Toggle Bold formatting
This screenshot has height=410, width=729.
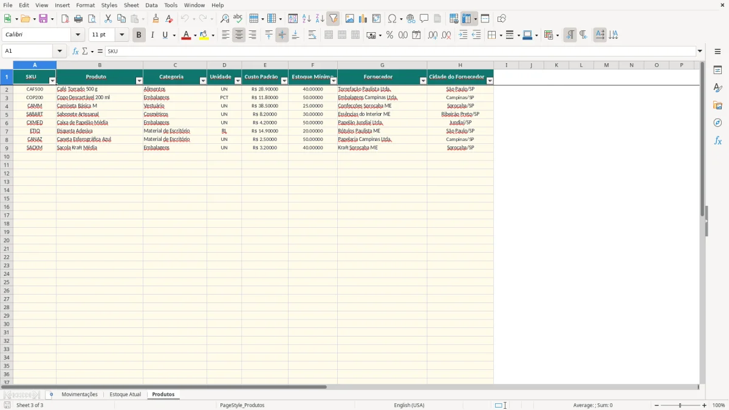pyautogui.click(x=139, y=35)
